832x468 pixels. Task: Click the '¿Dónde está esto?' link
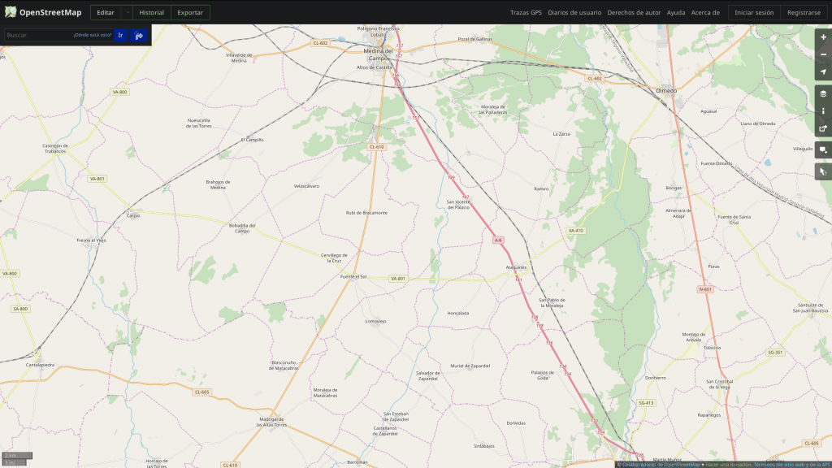point(92,35)
